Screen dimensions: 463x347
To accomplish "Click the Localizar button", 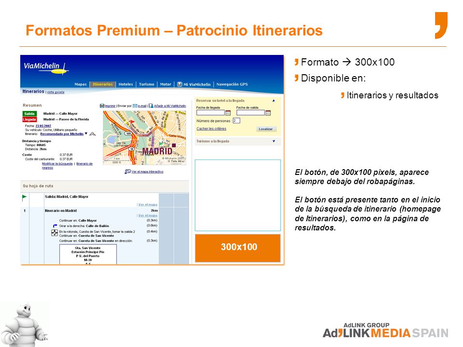I will tap(266, 129).
